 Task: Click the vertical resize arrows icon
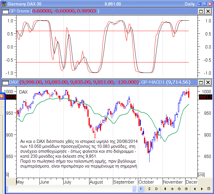click(x=165, y=189)
